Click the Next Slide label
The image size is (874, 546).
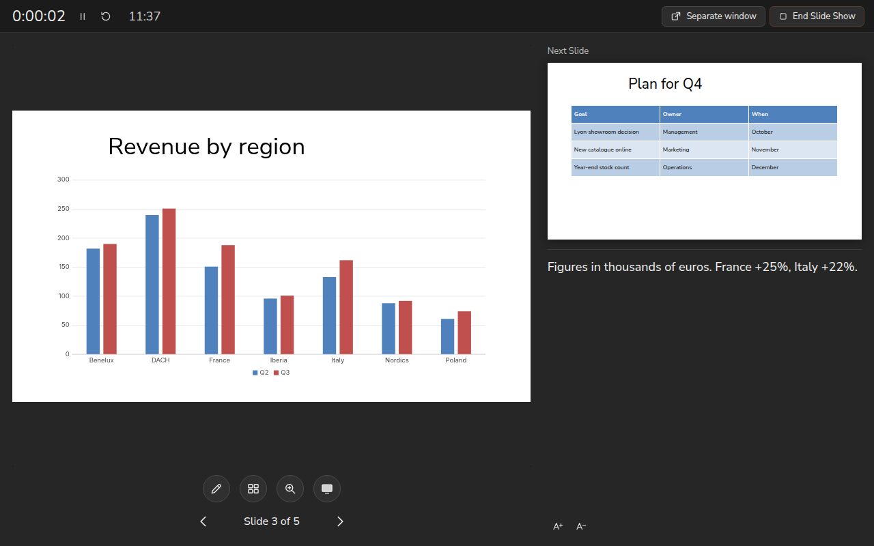[x=568, y=51]
